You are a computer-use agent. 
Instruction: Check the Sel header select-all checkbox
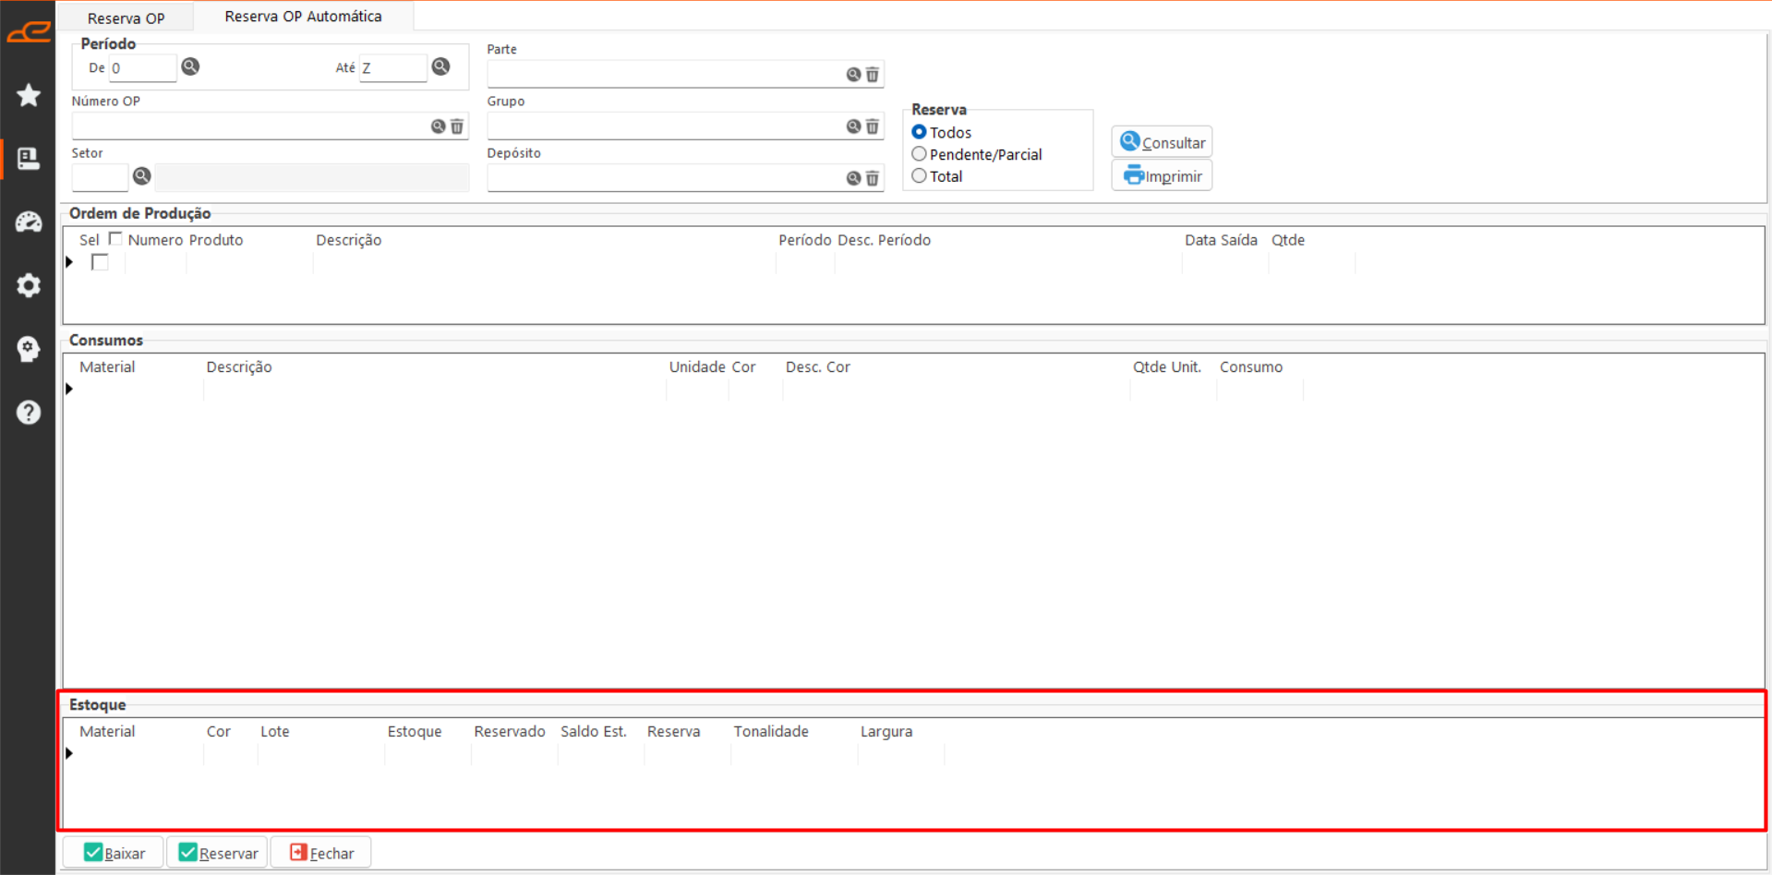click(115, 239)
